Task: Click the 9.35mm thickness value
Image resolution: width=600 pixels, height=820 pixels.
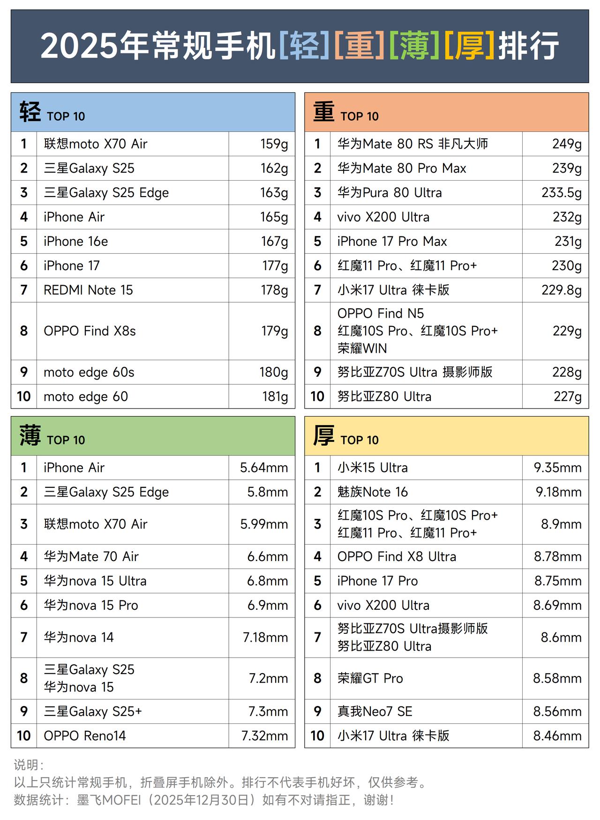Action: pyautogui.click(x=557, y=468)
